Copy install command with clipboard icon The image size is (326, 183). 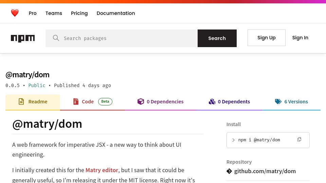[x=299, y=139]
